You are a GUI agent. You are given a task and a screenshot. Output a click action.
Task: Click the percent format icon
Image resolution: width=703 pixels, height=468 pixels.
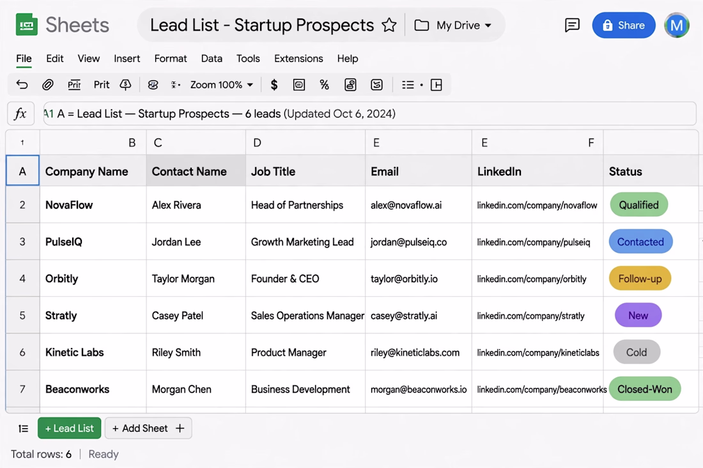(324, 85)
